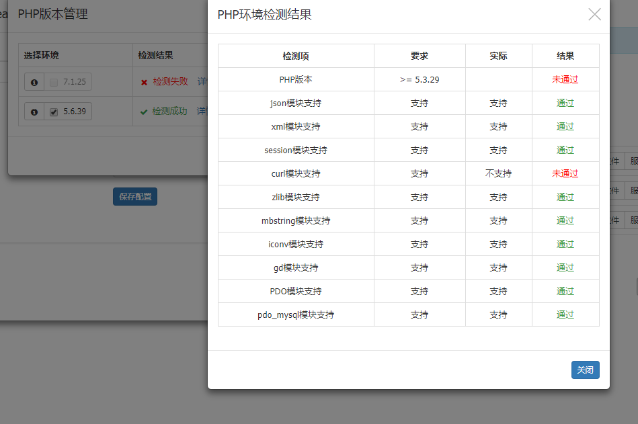Viewport: 638px width, 424px height.
Task: Open 详情 link next to 检测成功
Action: coord(202,112)
